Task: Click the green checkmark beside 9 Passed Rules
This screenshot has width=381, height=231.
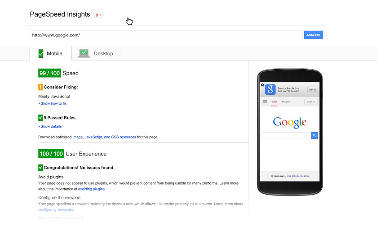Action: click(x=40, y=118)
